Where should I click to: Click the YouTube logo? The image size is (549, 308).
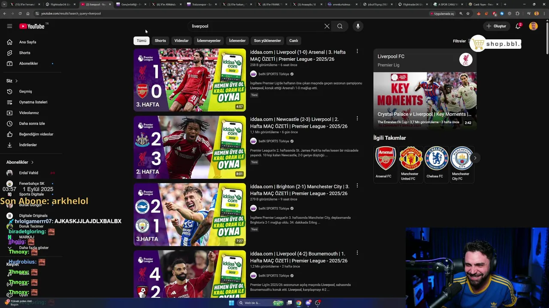click(32, 26)
